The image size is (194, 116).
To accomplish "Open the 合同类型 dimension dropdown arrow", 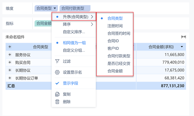I will [55, 9].
